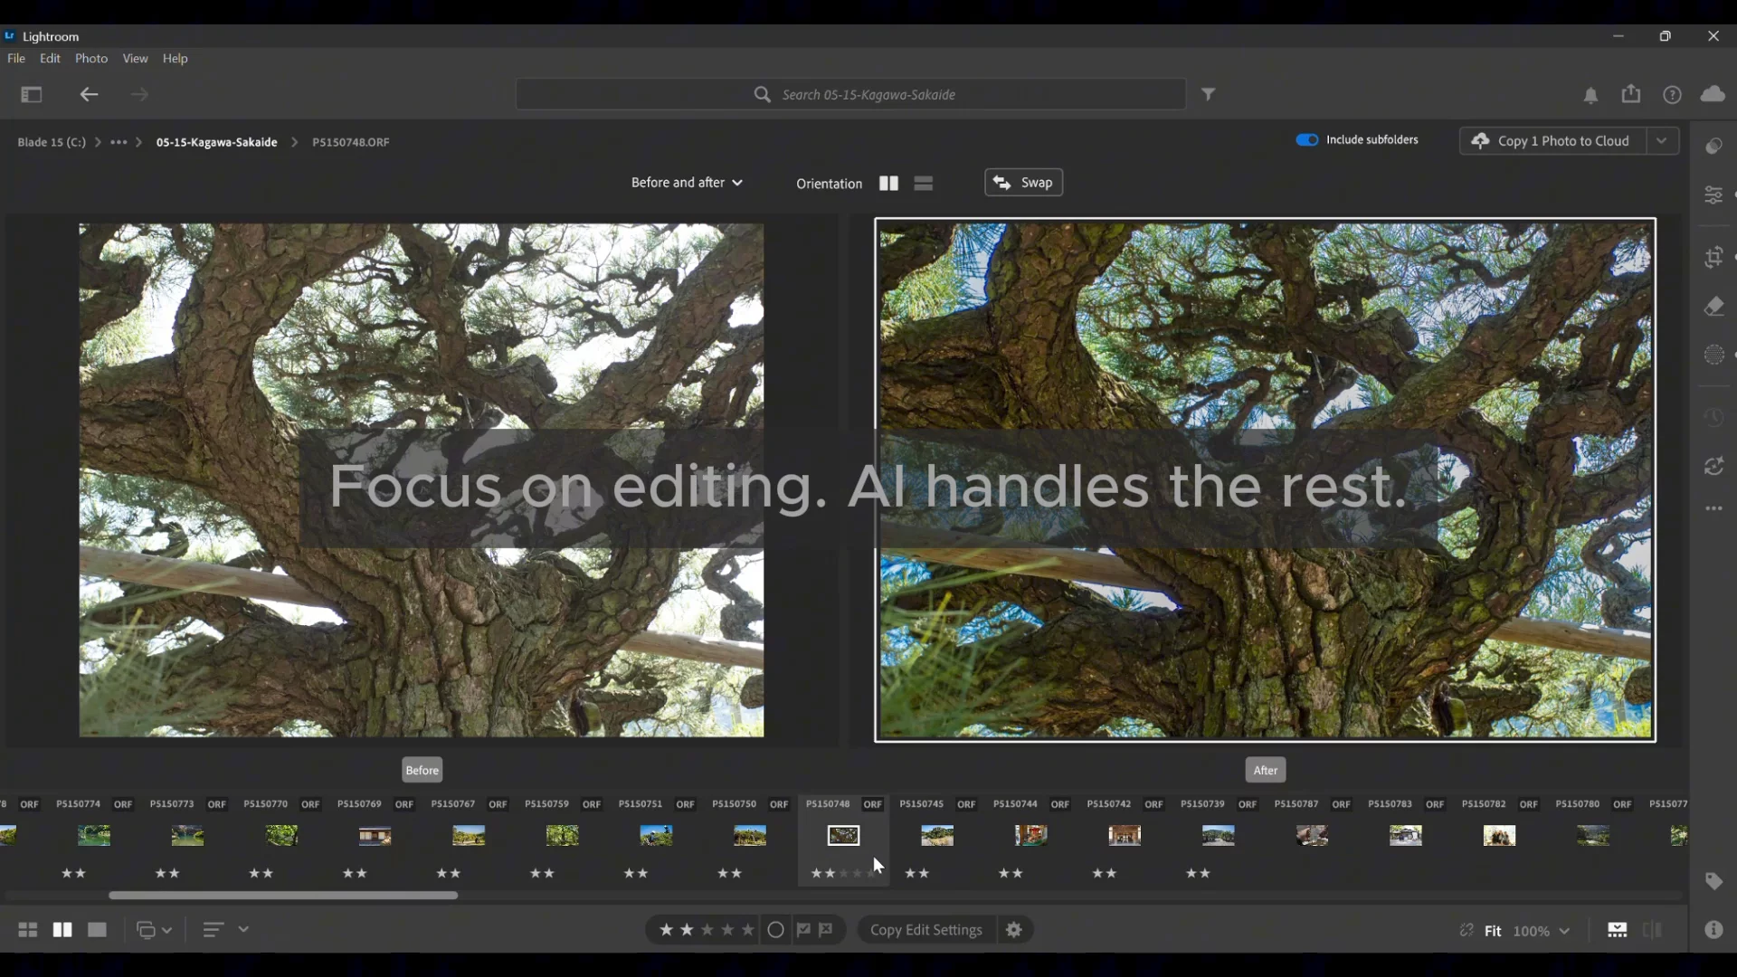Open the stacking options dropdown
The image size is (1737, 977).
tap(154, 930)
